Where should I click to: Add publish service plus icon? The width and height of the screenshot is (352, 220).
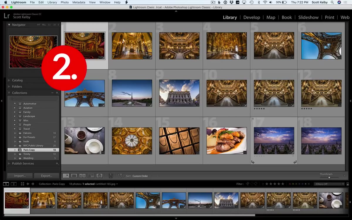point(57,163)
